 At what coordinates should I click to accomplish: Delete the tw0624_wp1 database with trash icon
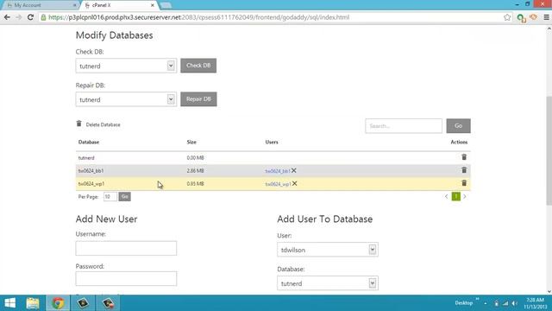[464, 183]
